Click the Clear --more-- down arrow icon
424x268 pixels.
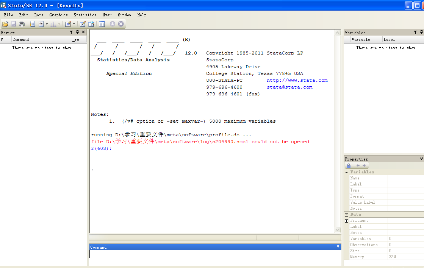click(113, 24)
